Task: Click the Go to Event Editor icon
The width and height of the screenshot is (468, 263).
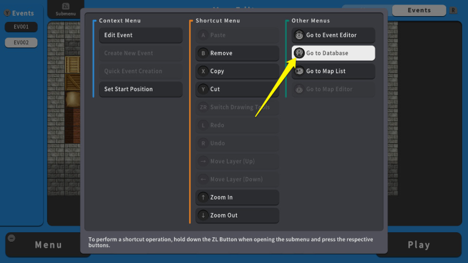Action: (299, 35)
